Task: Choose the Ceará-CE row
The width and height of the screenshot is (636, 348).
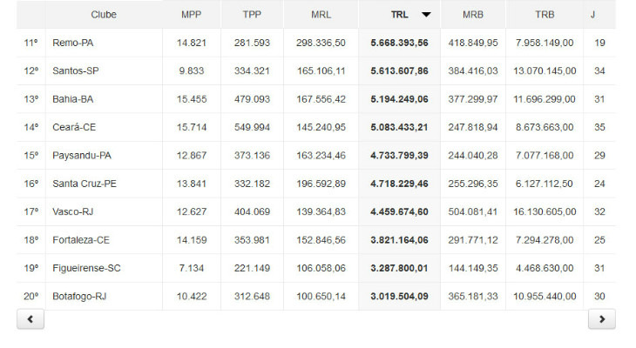Action: [74, 127]
